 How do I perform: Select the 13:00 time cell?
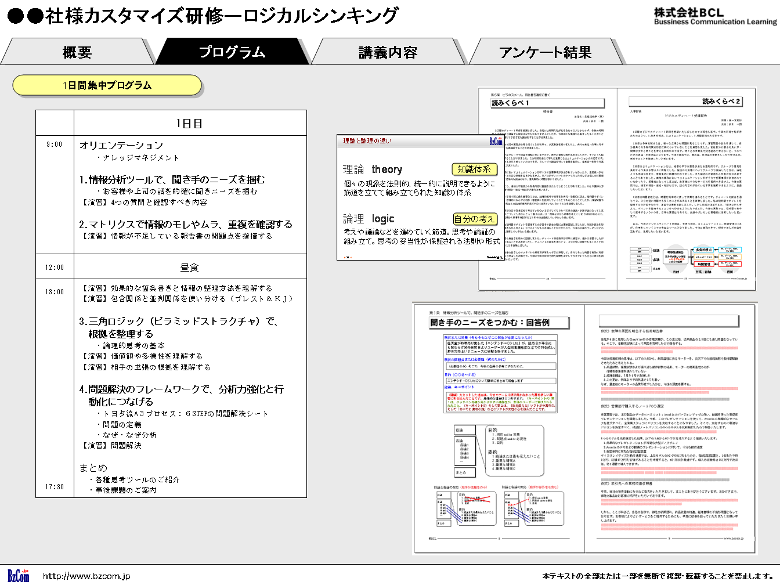tap(55, 292)
